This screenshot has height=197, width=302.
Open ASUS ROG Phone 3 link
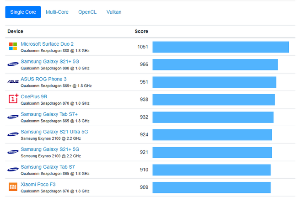43,79
